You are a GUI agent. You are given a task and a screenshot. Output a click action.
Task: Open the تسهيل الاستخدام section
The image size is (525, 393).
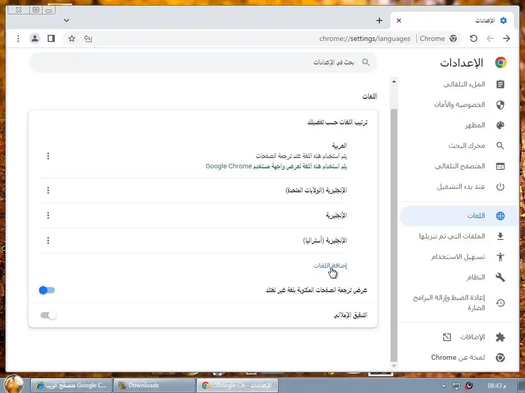[x=458, y=257]
